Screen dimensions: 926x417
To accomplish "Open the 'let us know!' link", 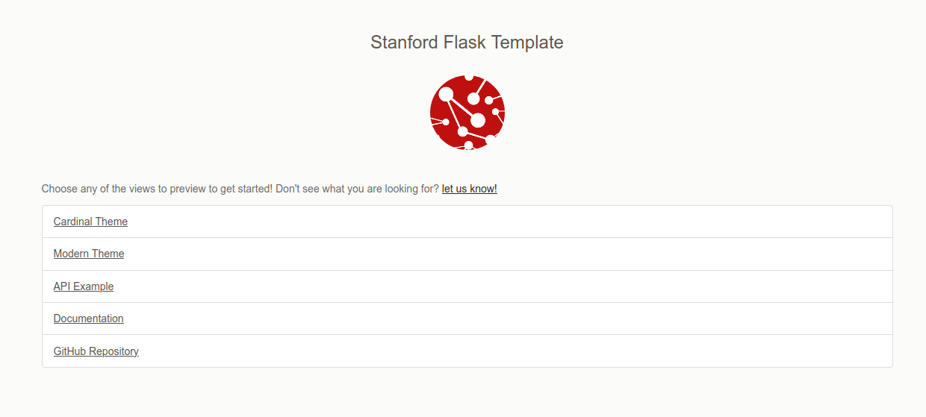I will point(469,189).
